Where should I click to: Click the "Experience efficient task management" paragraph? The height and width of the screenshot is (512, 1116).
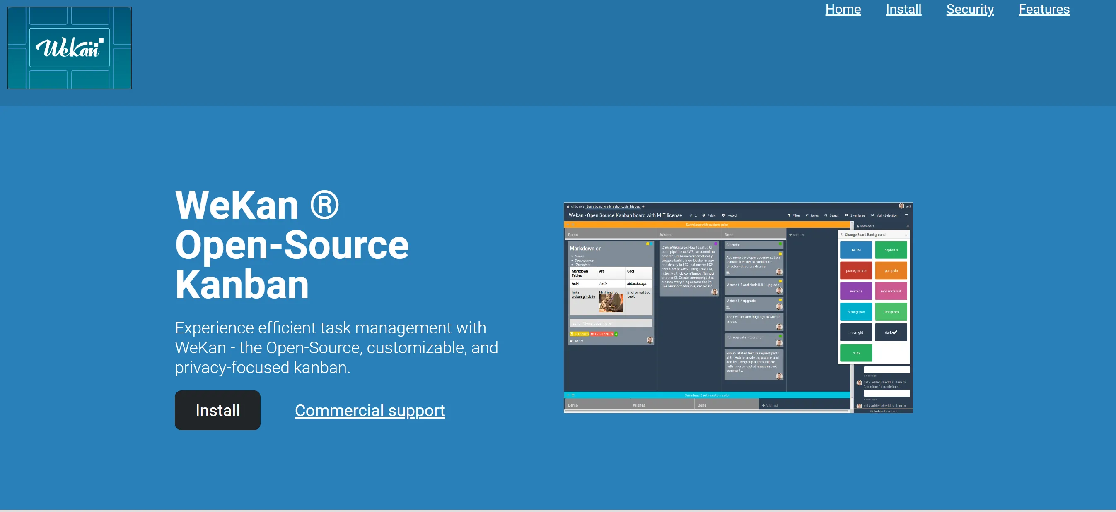point(336,347)
